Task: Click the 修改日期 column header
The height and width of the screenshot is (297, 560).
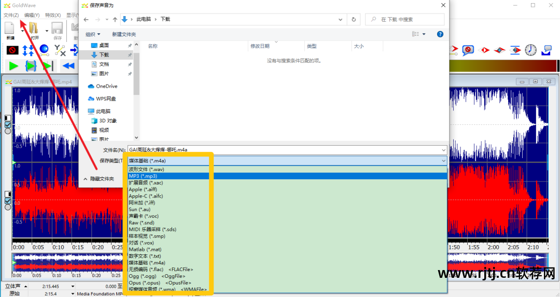Action: [260, 46]
